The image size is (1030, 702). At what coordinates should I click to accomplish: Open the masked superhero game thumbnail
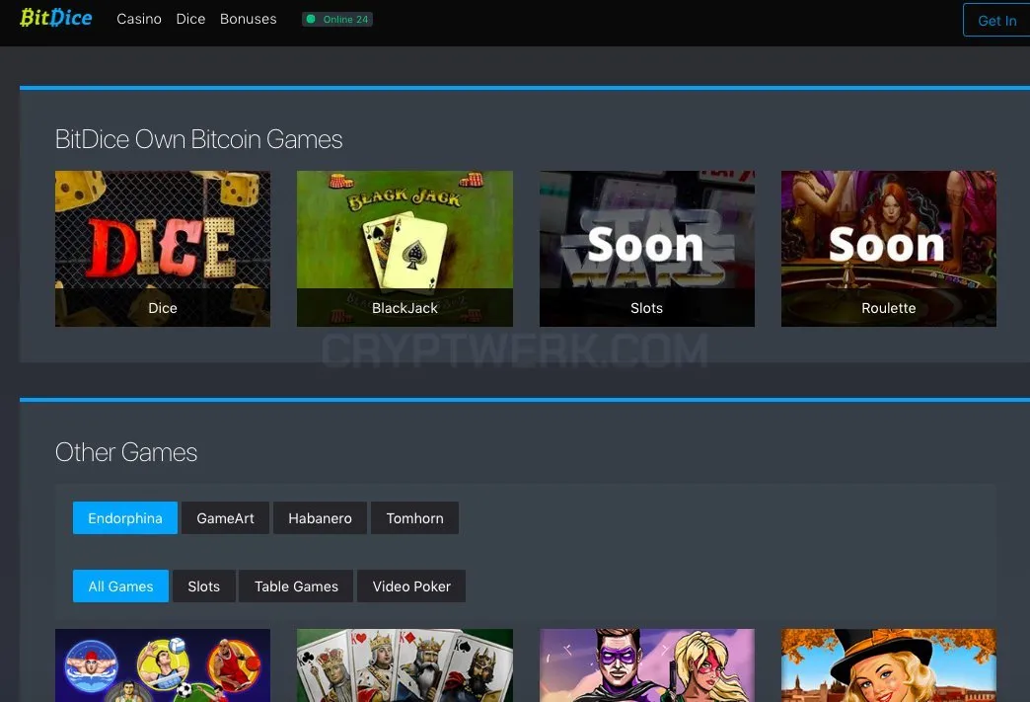(647, 665)
